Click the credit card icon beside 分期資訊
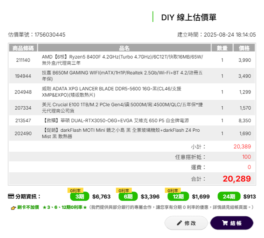This screenshot has height=238, width=264. tap(11, 196)
